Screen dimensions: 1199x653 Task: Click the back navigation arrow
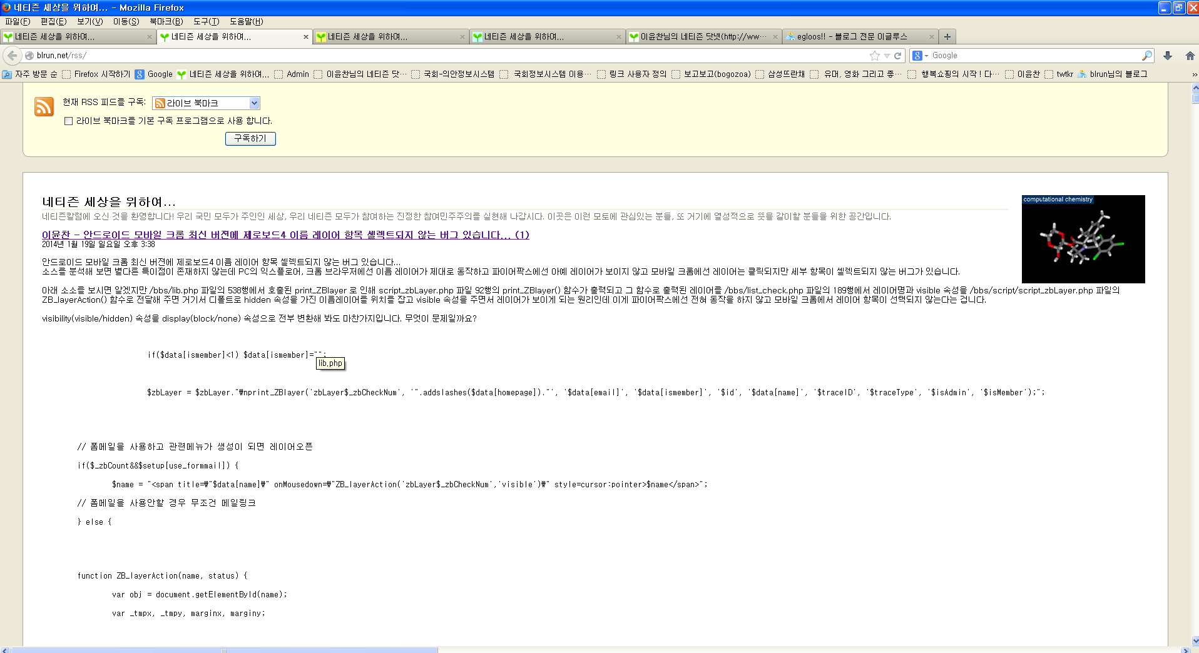click(12, 55)
